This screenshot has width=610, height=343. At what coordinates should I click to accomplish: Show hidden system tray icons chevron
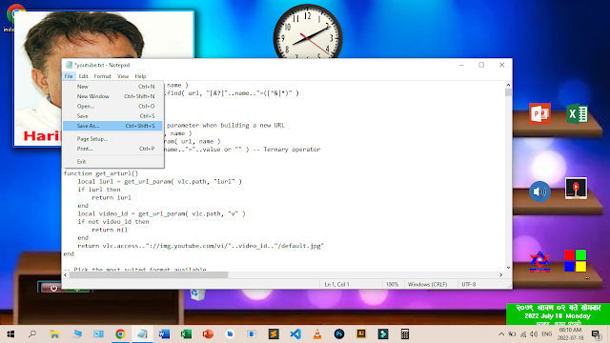[x=501, y=334]
